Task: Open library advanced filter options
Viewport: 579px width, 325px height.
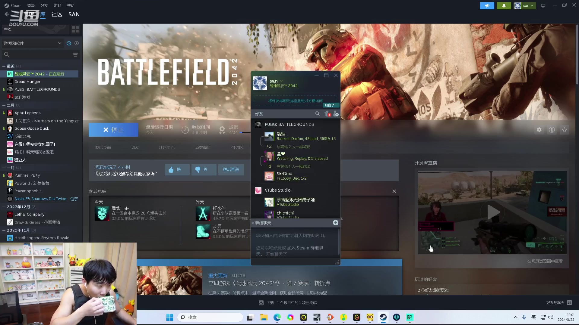Action: click(75, 54)
